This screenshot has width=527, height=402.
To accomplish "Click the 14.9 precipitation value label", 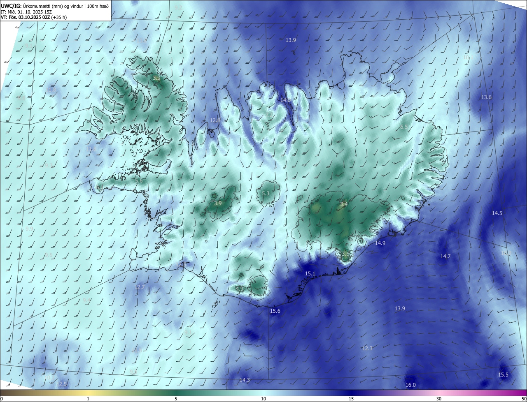I will tap(380, 243).
